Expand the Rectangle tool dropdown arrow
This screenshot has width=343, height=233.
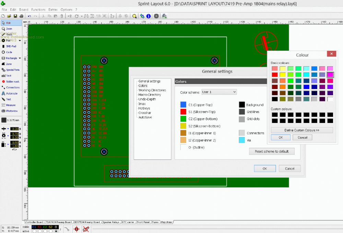(20, 58)
